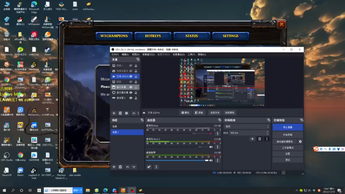This screenshot has width=345, height=194.
Task: Show the hidden video capture device source
Action: (131, 71)
